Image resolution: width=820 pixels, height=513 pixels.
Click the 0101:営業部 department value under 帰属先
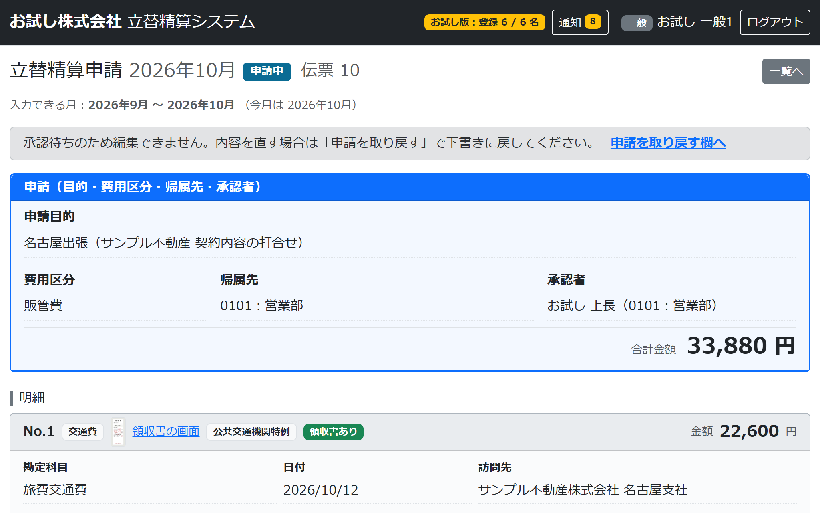click(x=262, y=305)
